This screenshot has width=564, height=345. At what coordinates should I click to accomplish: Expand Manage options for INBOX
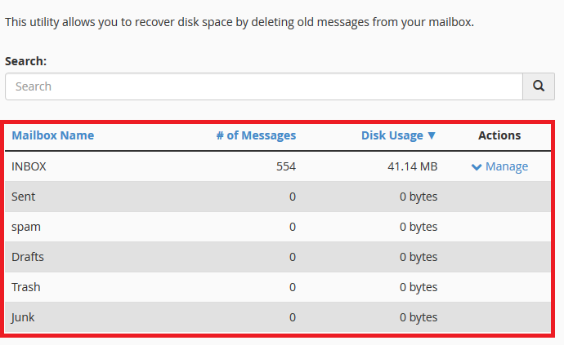pyautogui.click(x=499, y=166)
